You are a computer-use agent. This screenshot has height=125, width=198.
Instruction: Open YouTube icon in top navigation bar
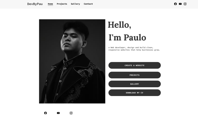180,4
